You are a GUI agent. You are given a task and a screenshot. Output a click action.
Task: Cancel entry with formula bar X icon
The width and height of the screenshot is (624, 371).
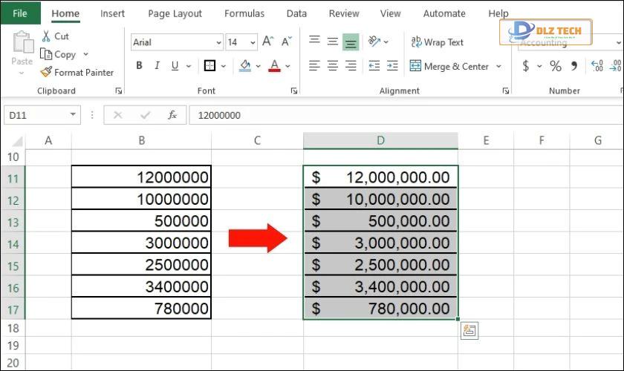click(x=118, y=115)
